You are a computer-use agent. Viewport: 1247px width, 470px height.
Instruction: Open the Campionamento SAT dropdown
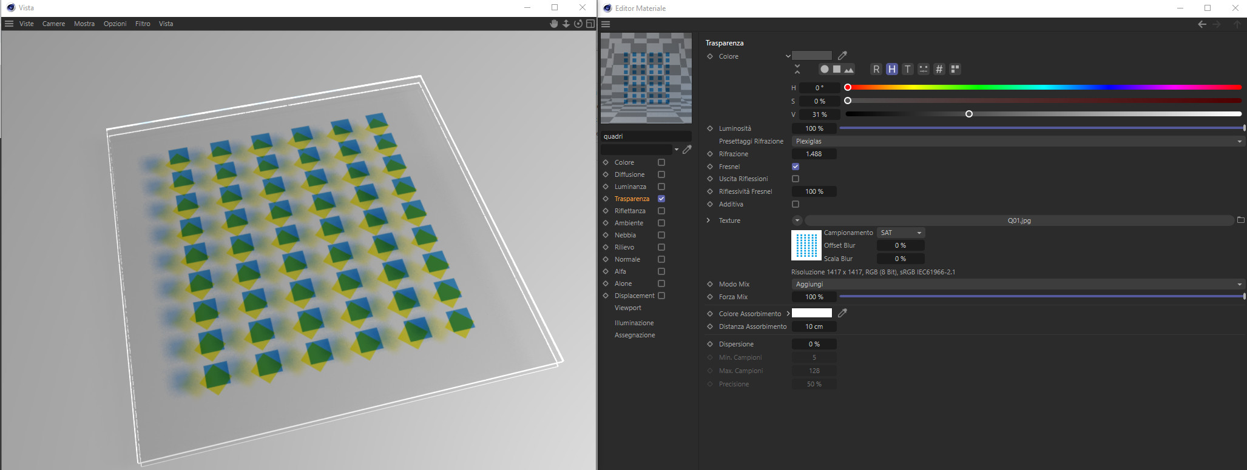point(901,233)
